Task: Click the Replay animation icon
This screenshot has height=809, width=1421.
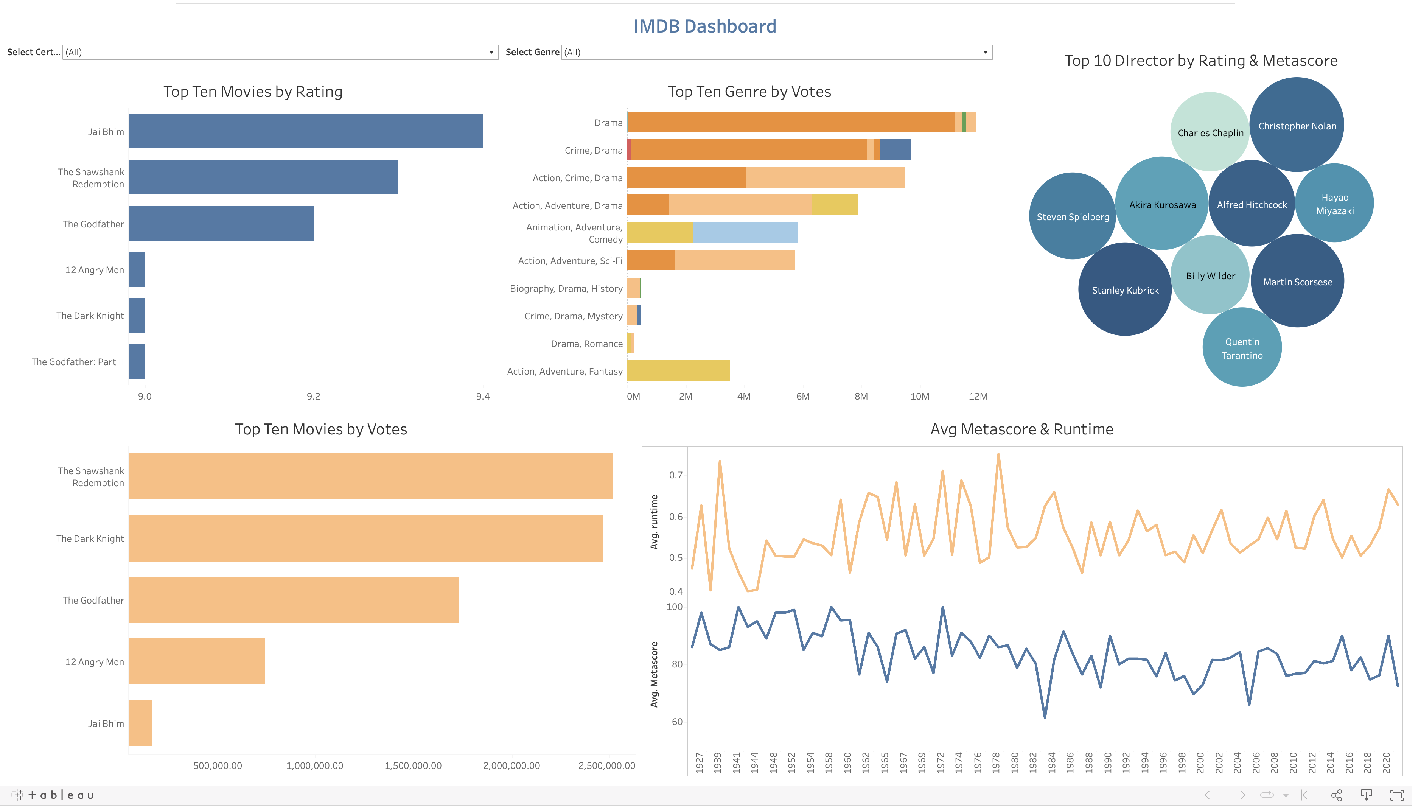Action: point(1267,795)
